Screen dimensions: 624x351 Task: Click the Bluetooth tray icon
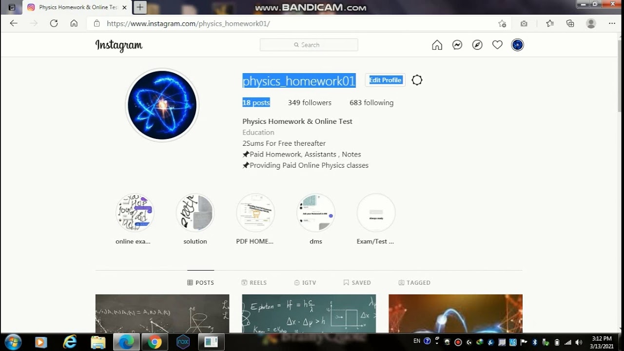[534, 342]
